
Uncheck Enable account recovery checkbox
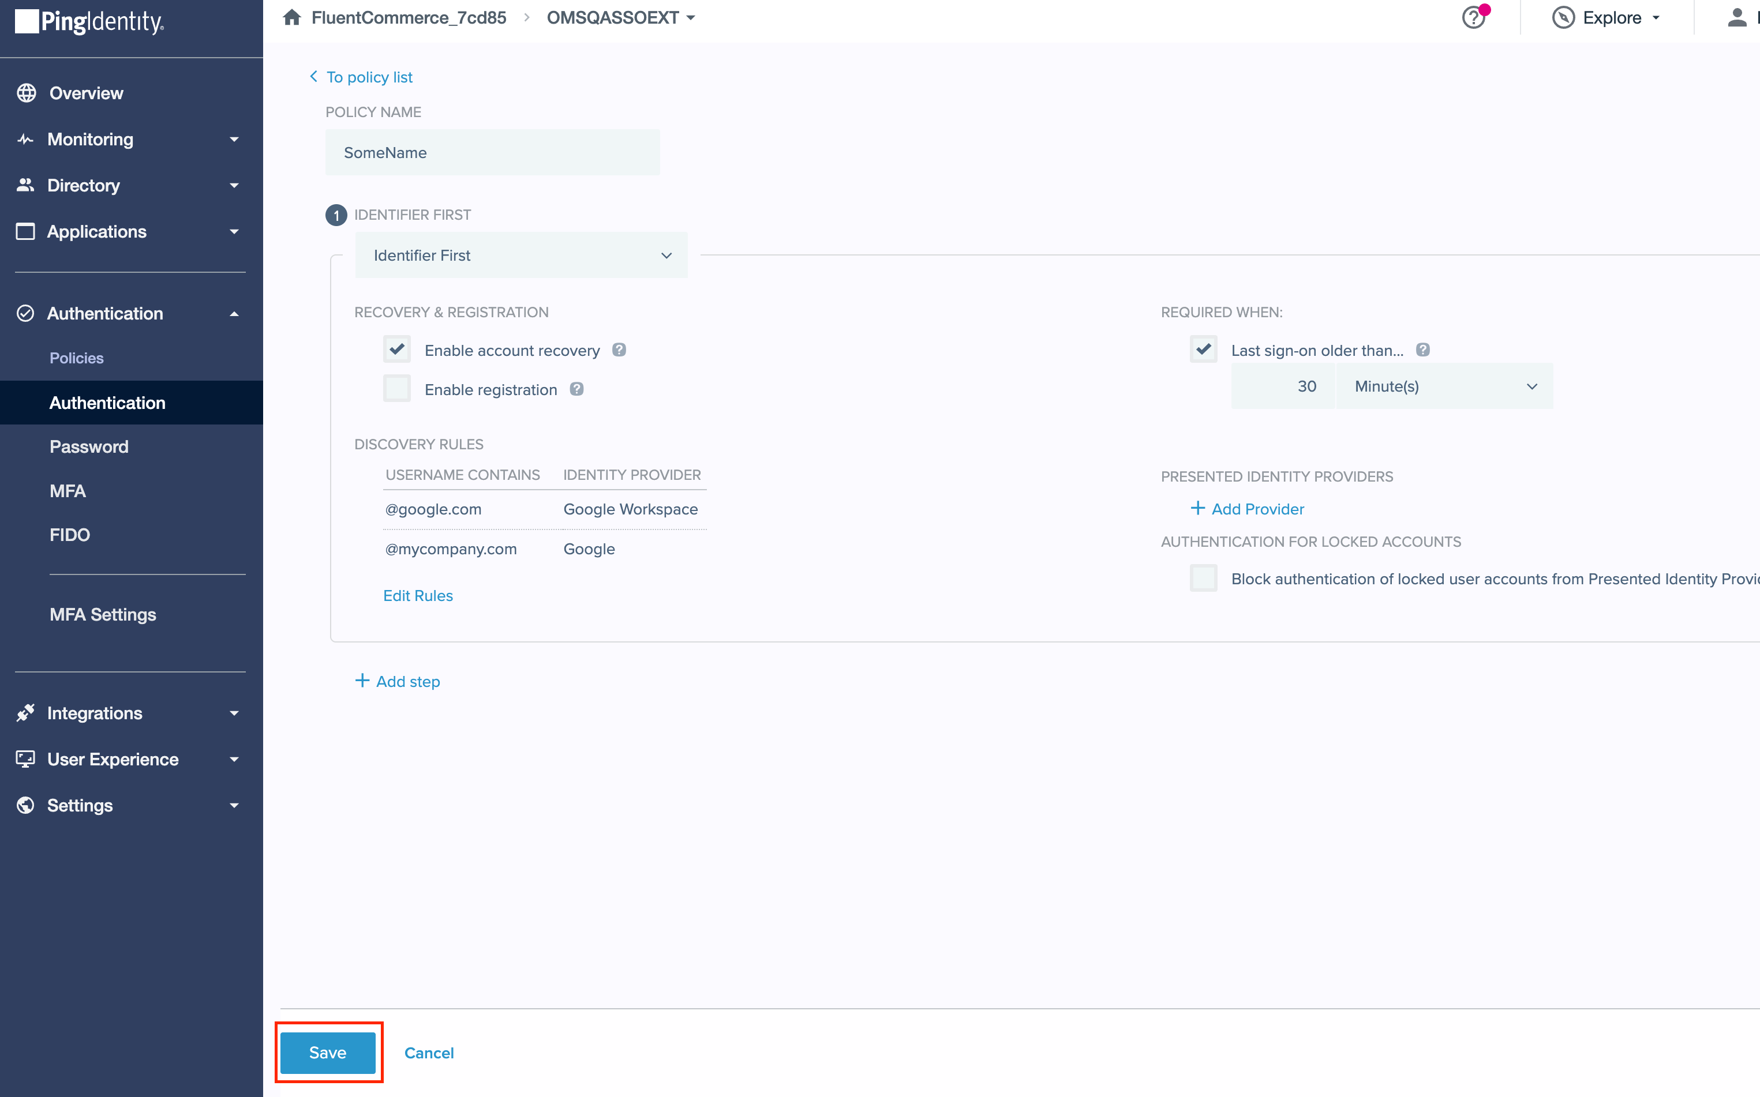pos(397,349)
